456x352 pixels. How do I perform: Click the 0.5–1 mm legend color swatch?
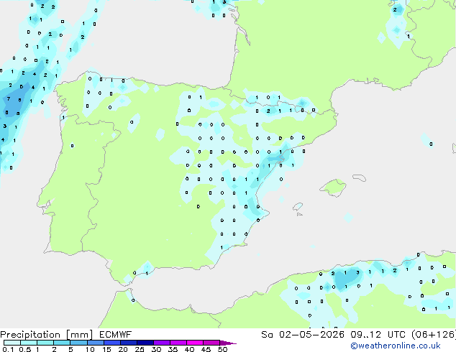click(29, 343)
